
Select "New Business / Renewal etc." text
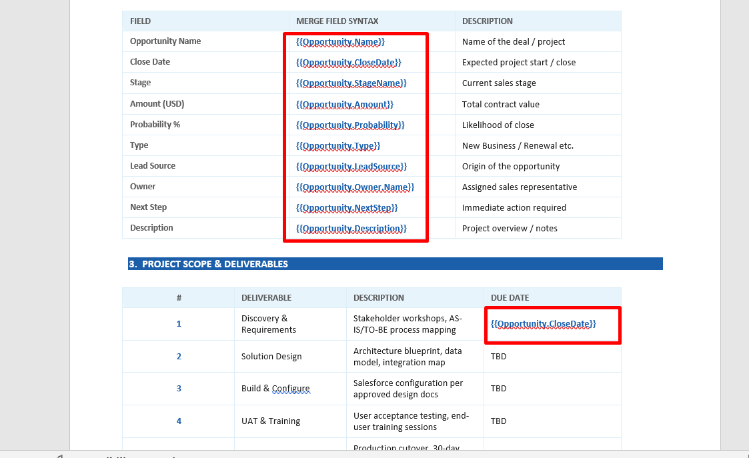518,145
